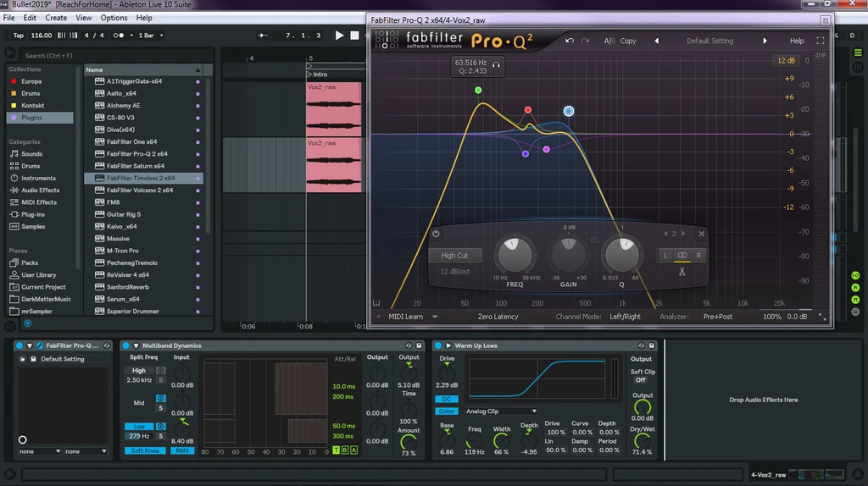Remove the selected EQ band with X
Viewport: 868px width, 486px height.
(701, 234)
